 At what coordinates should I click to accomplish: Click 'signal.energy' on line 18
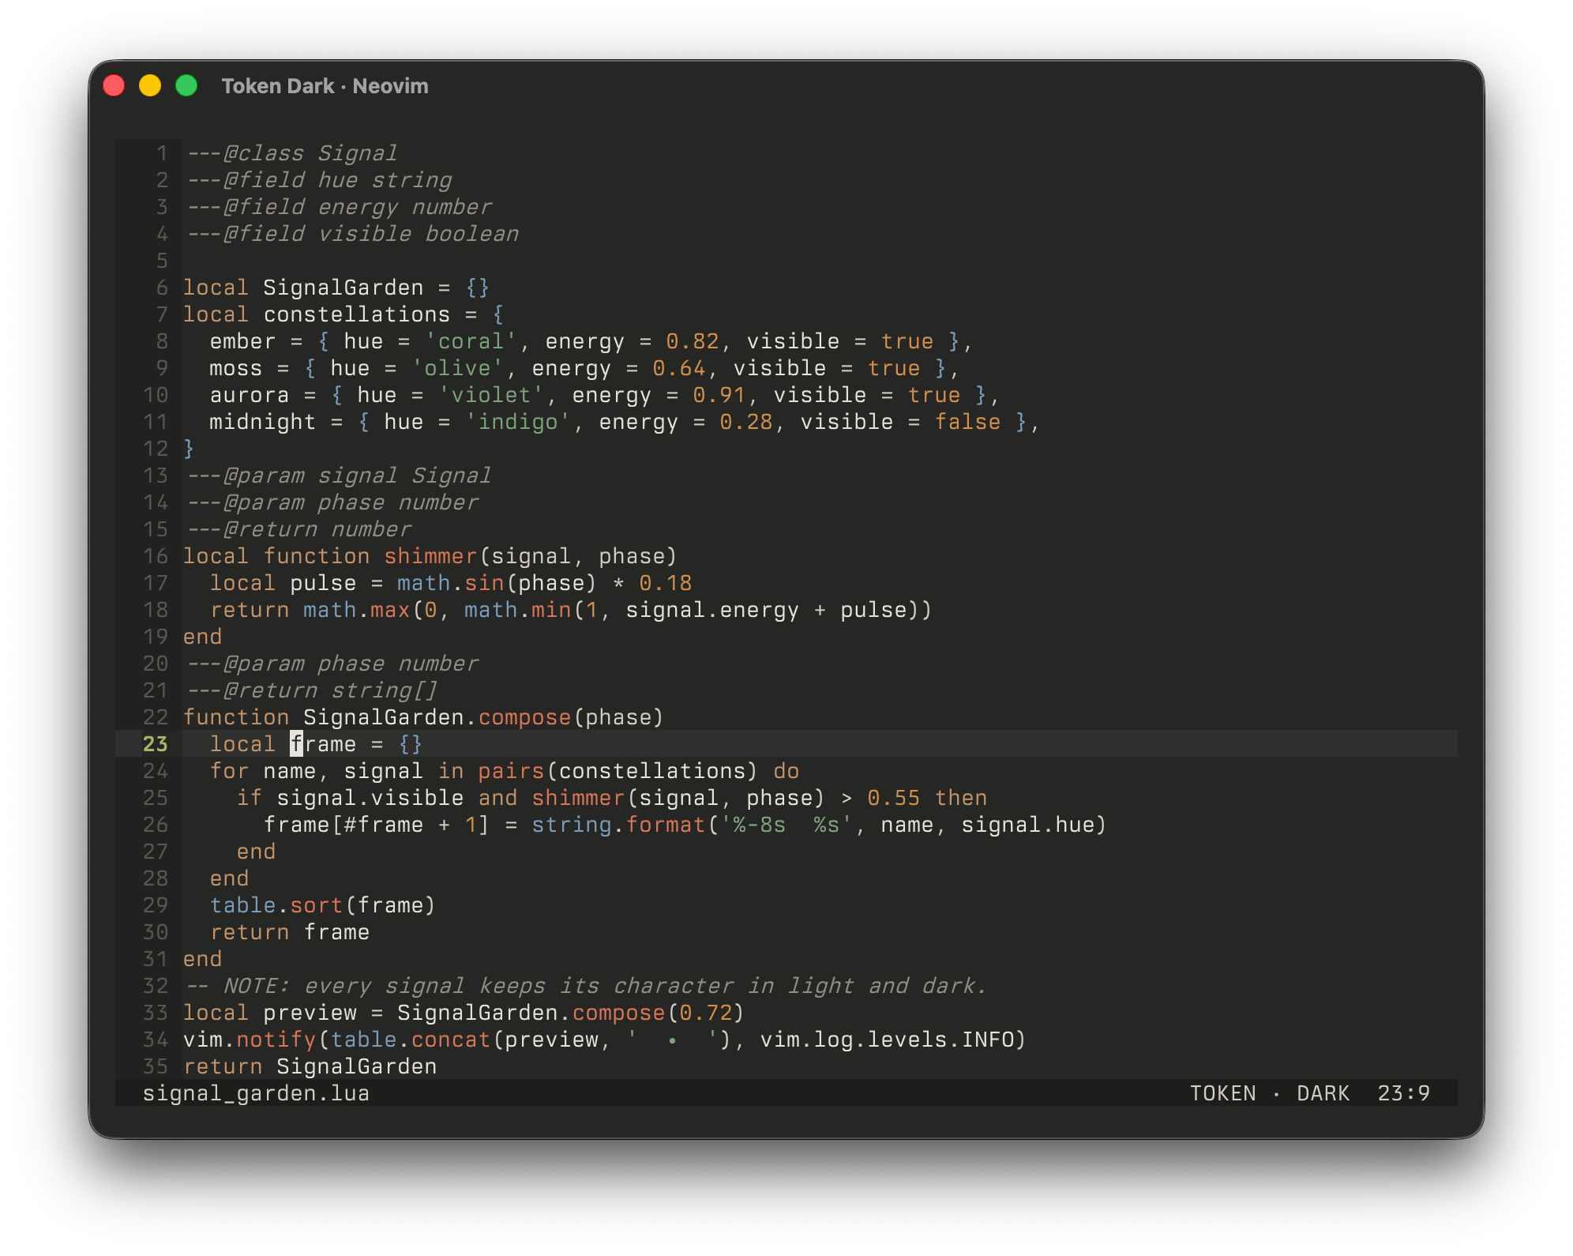[x=712, y=610]
